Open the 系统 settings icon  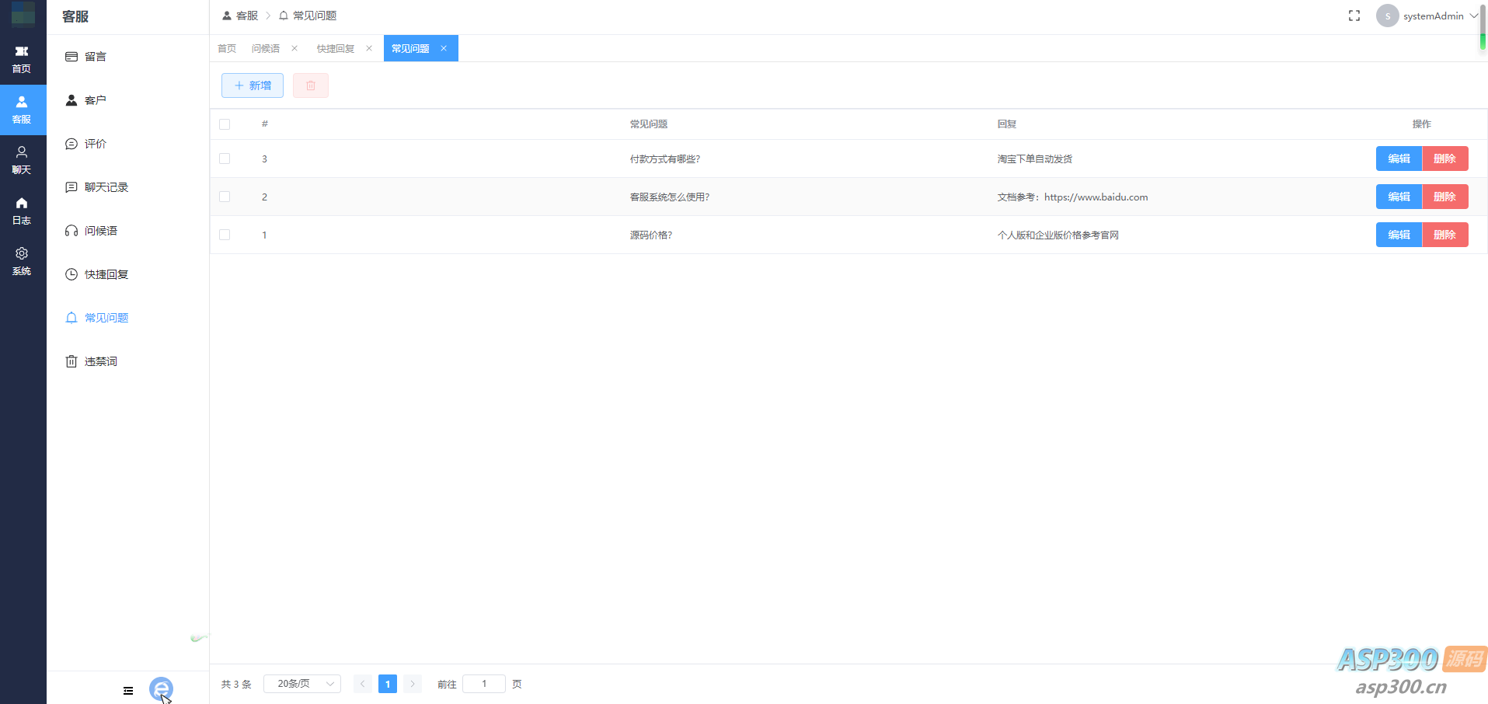pyautogui.click(x=23, y=261)
